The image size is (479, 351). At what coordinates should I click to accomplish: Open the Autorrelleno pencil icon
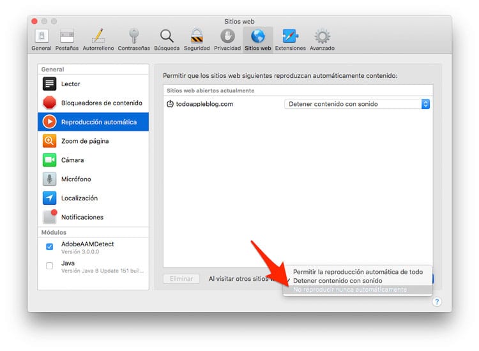98,36
